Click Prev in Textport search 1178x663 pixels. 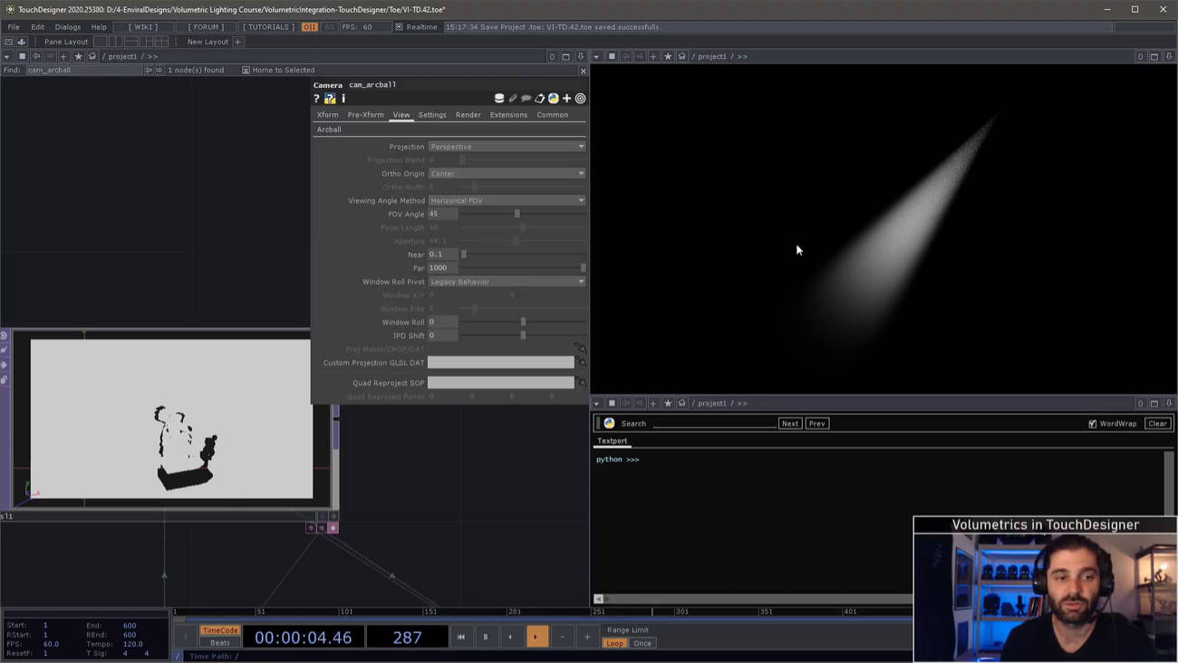pyautogui.click(x=816, y=423)
